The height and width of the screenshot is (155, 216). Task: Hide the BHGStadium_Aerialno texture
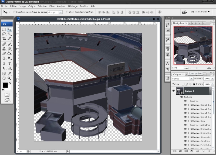[x=185, y=141]
